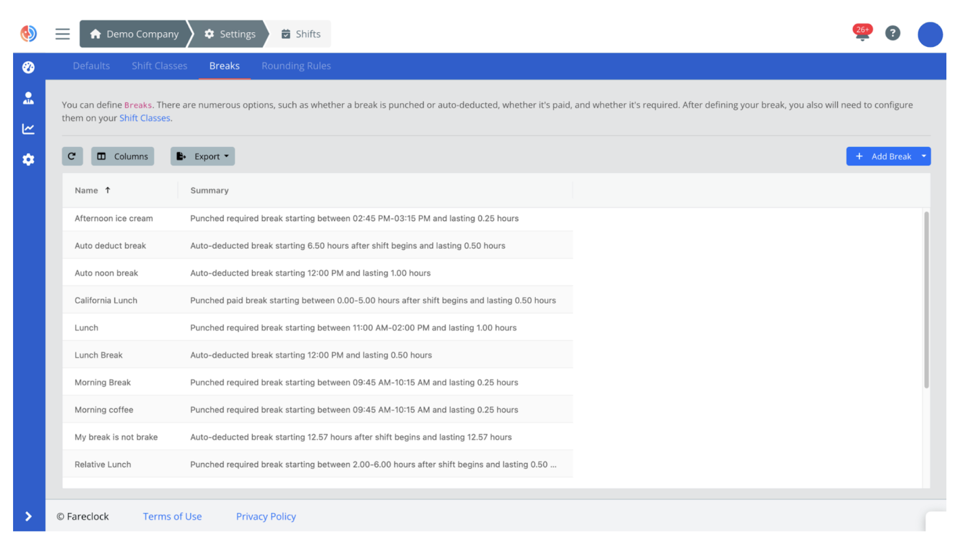Sort by the Name column header
Viewport: 967px width, 543px height.
(86, 191)
